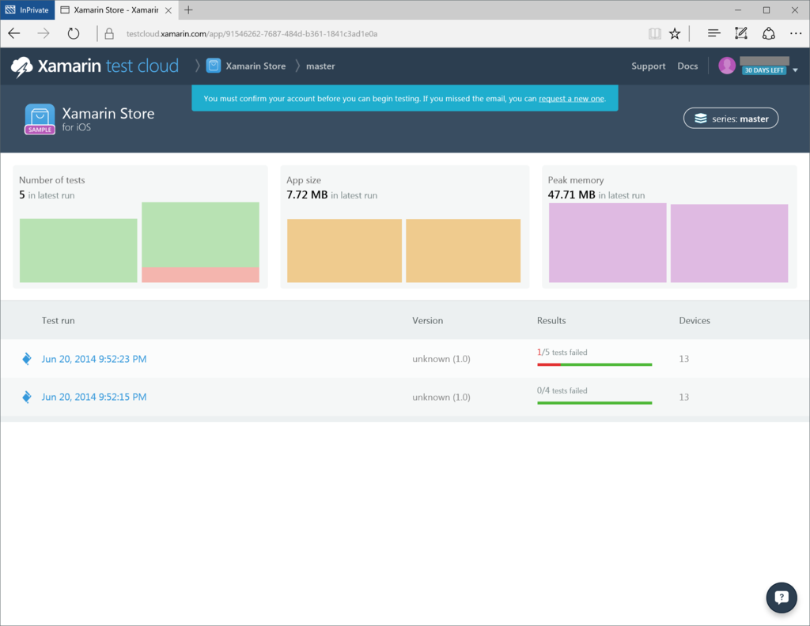Click the browser forward arrow

[44, 33]
